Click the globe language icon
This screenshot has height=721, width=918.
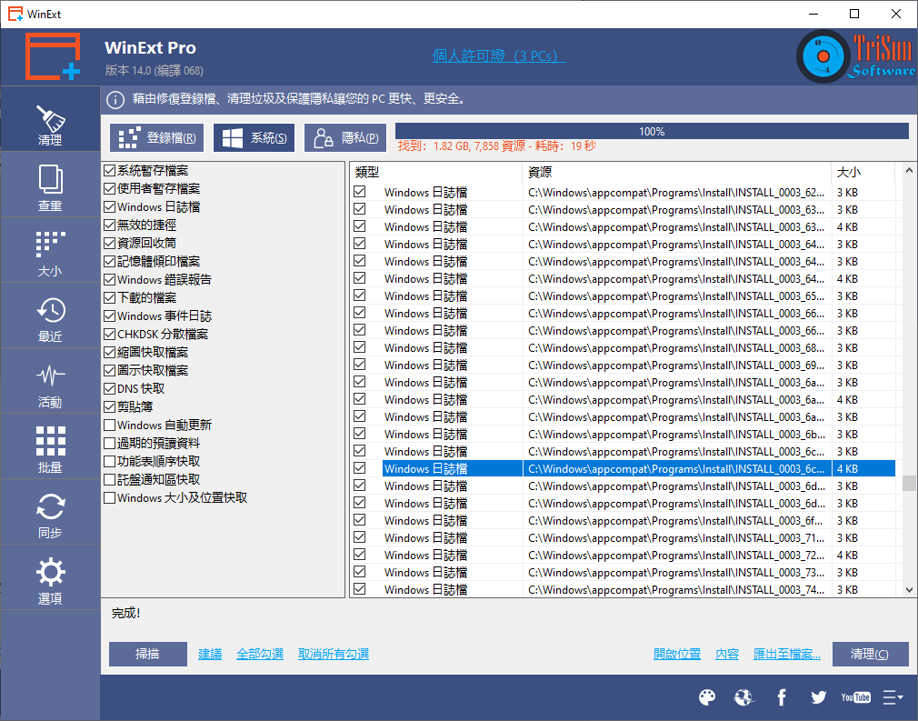click(x=743, y=697)
